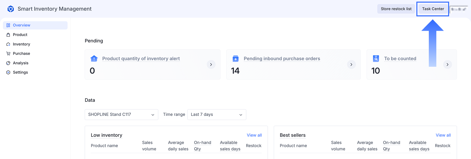Click the Product bag icon in sidebar
The height and width of the screenshot is (159, 471).
tap(9, 35)
